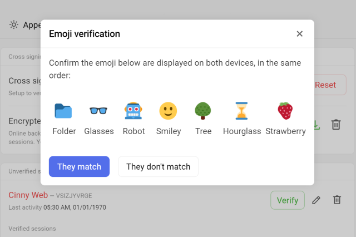Click the Hourglass emoji icon
The image size is (356, 237).
click(241, 111)
